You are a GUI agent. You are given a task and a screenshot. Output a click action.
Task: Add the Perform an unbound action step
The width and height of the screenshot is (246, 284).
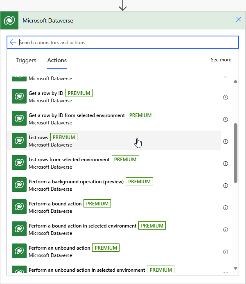click(x=114, y=252)
